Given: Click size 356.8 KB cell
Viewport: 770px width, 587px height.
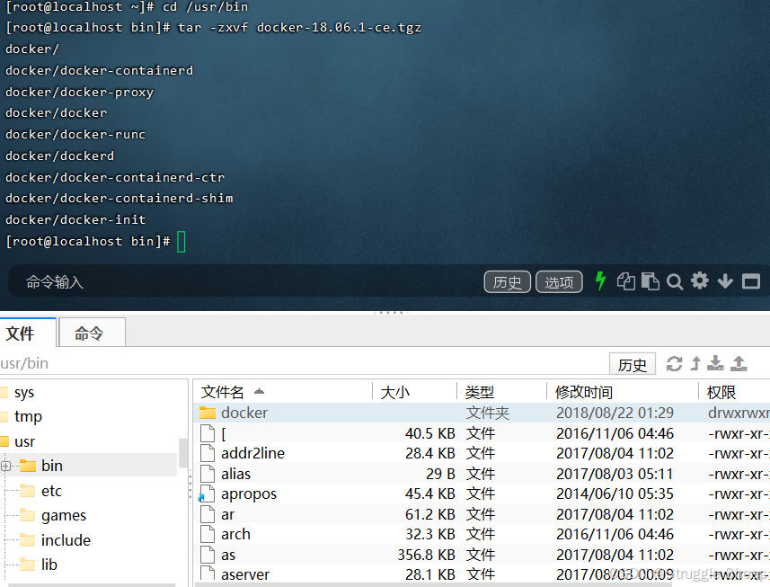Looking at the screenshot, I should click(x=426, y=554).
